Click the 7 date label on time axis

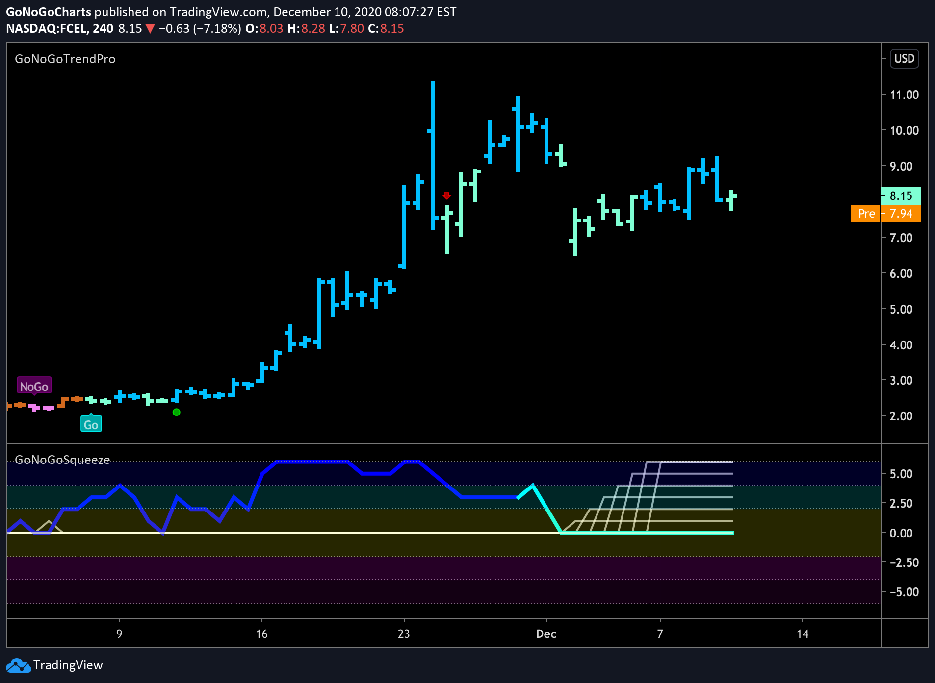click(660, 634)
